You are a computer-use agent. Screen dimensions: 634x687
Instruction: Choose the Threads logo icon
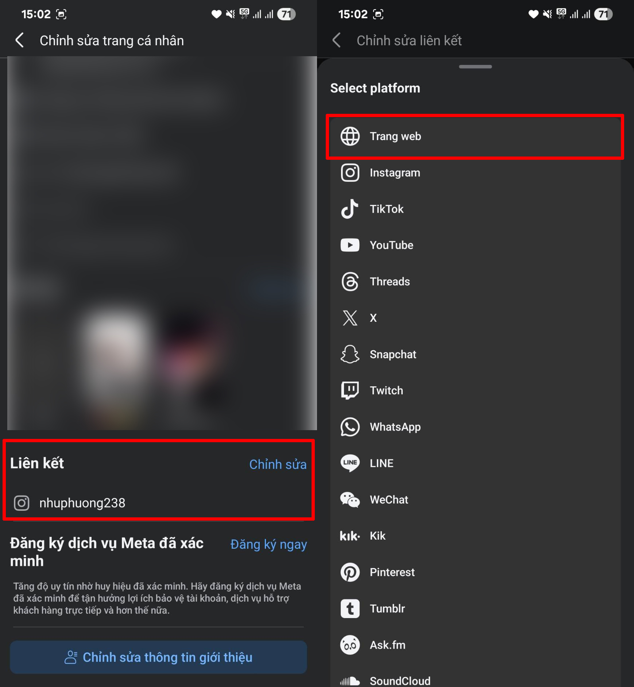350,282
